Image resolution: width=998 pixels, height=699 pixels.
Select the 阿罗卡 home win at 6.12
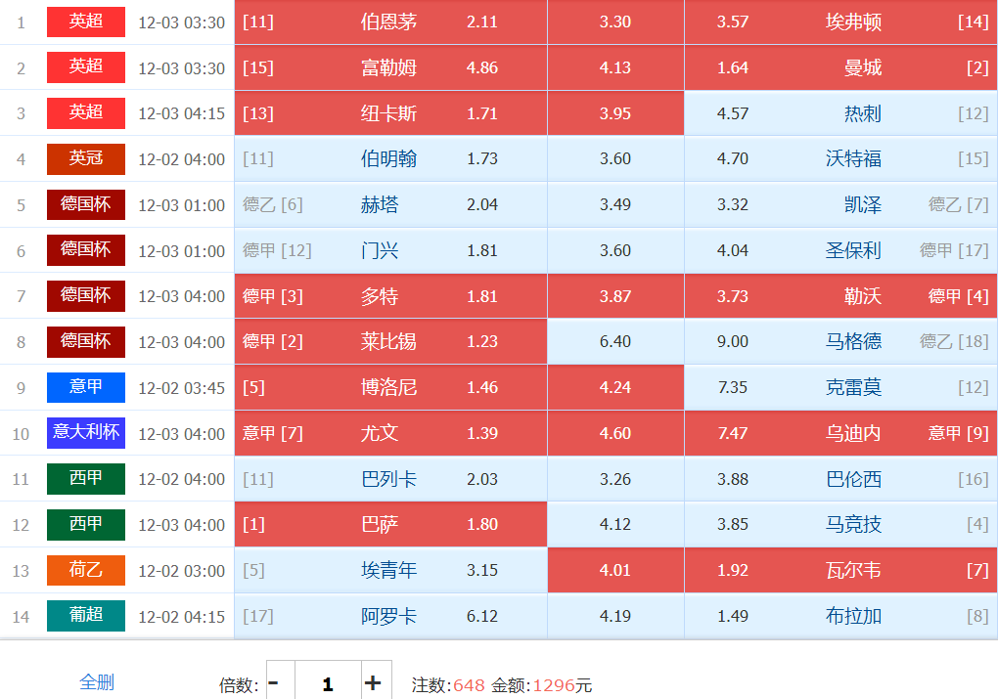pyautogui.click(x=391, y=616)
